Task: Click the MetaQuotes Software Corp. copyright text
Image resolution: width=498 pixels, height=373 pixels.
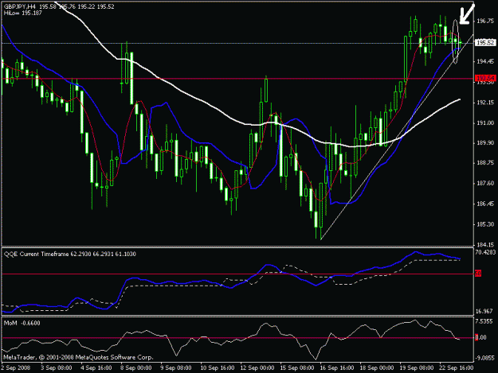Action: (x=78, y=357)
